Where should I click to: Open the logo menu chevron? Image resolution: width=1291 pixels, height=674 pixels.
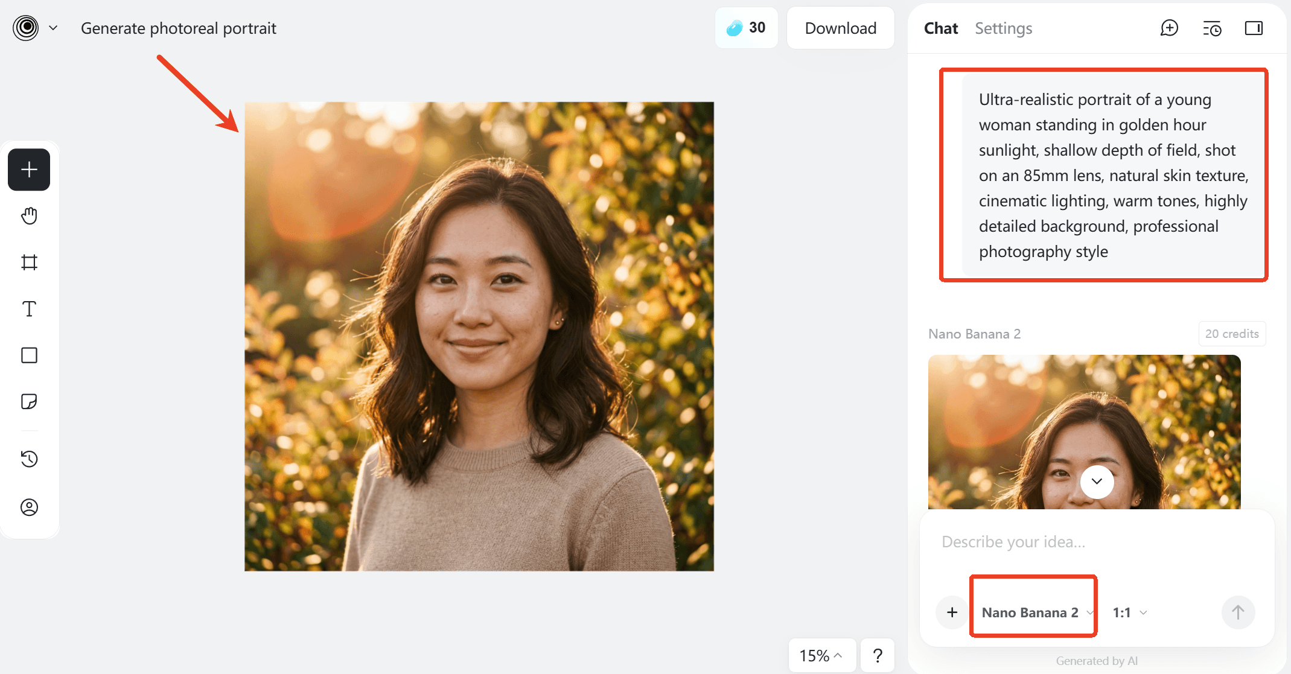[53, 28]
